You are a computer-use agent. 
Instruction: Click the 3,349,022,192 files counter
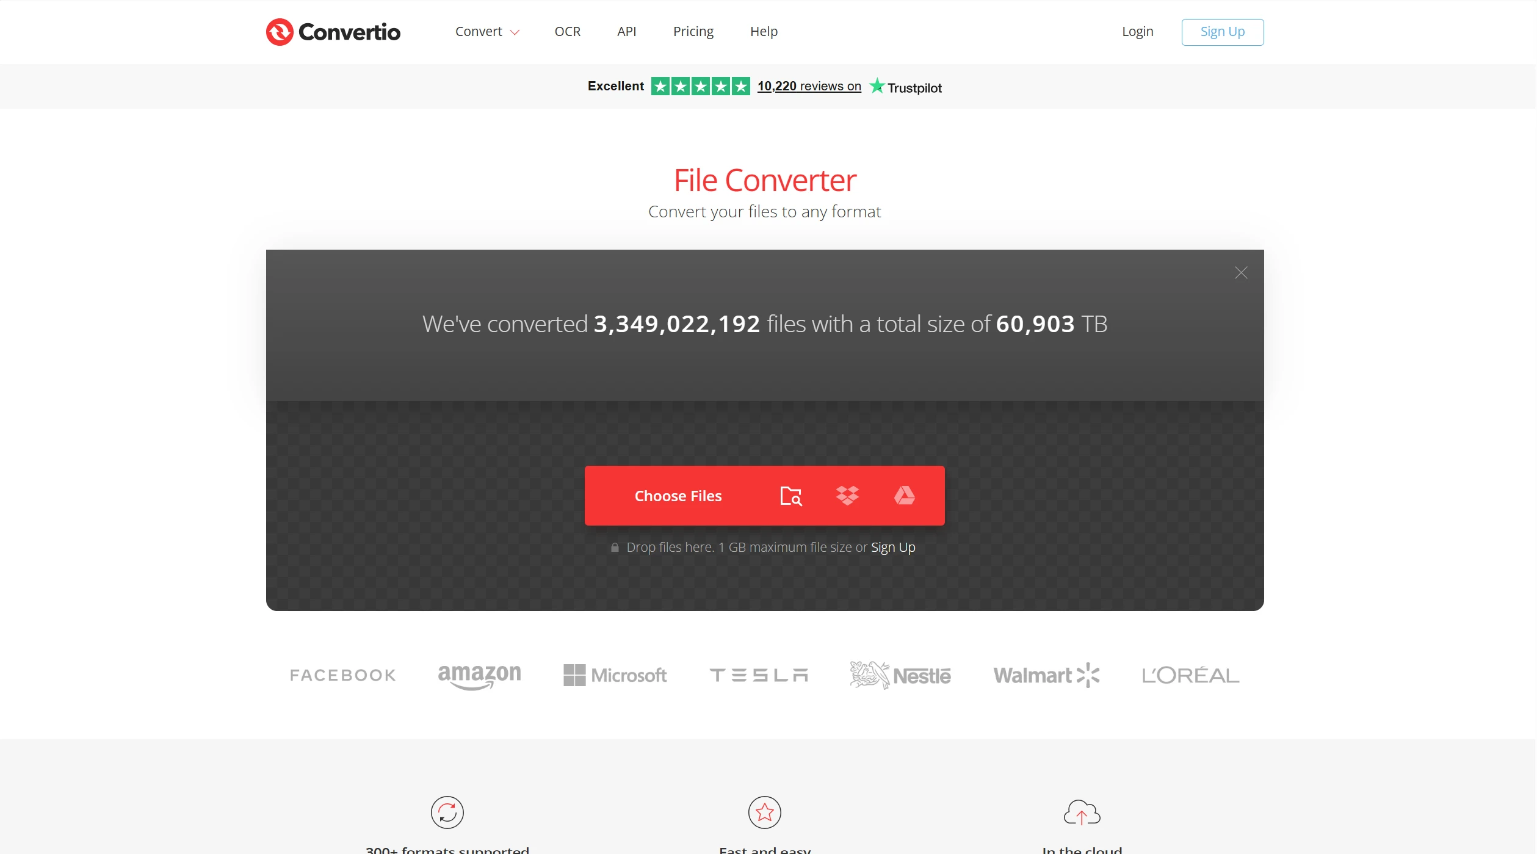click(676, 324)
